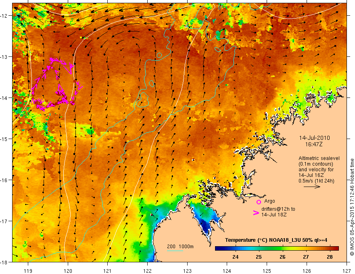Click the 'Argo' legend label

coord(269,201)
